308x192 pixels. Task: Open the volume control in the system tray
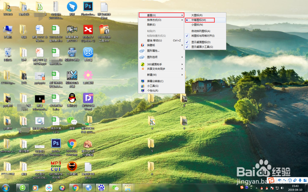coord(282,188)
